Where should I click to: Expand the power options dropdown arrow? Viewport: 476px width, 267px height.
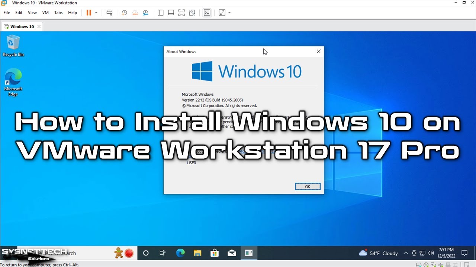pos(96,13)
